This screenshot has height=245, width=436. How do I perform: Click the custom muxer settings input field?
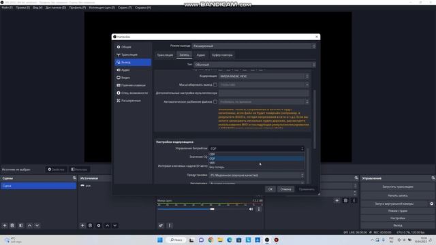click(x=264, y=93)
